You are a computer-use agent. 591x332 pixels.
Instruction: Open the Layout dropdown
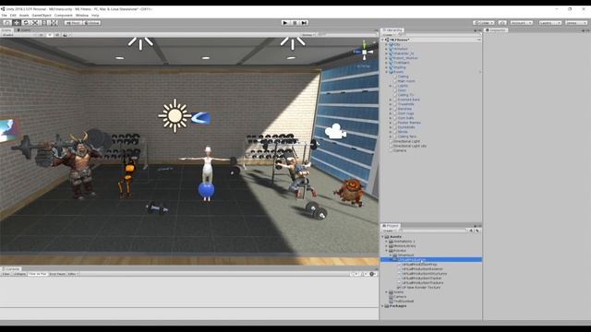(576, 23)
